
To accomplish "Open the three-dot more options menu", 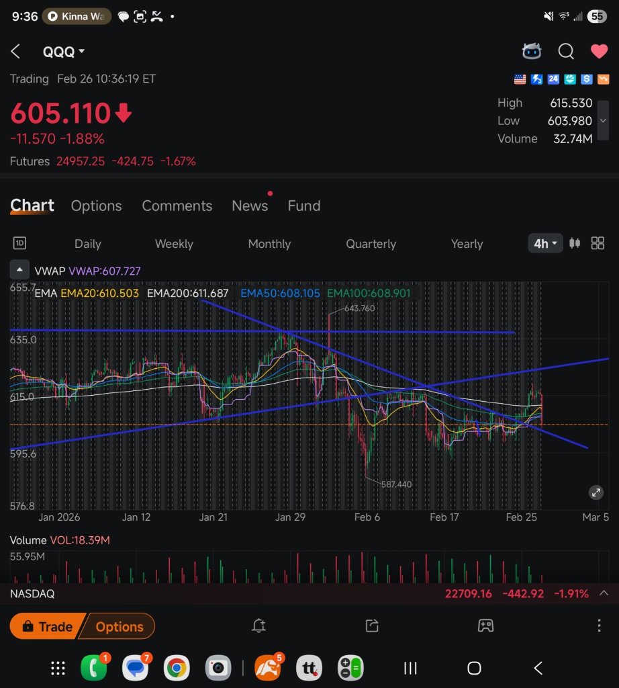I will [x=599, y=626].
